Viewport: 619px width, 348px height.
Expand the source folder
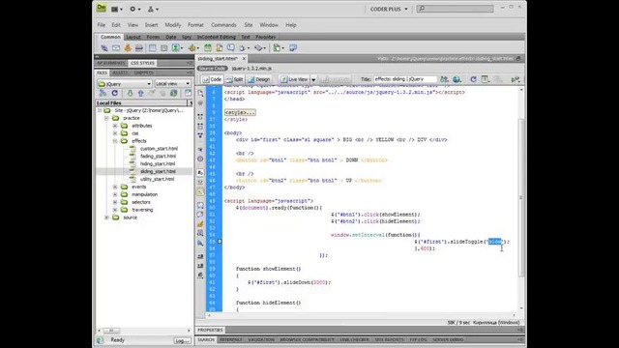click(106, 217)
